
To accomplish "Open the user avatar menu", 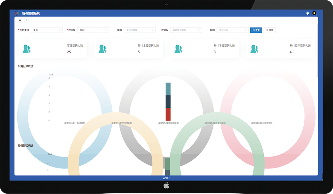I will click(x=314, y=13).
